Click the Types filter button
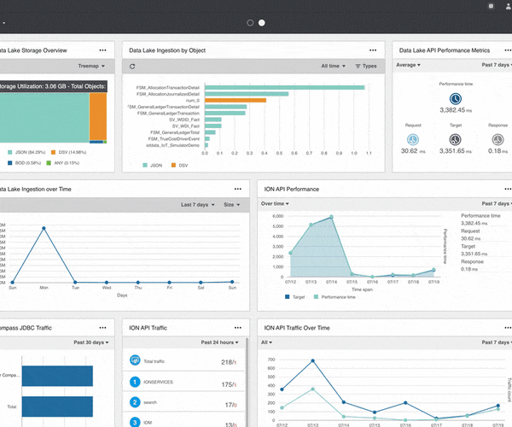512x427 pixels. 366,66
